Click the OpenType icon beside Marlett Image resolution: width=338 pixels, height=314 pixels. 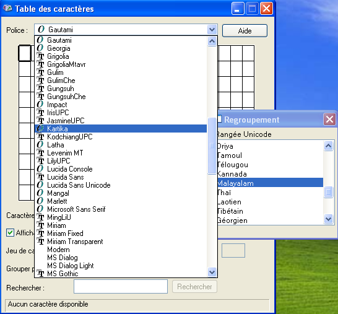(x=40, y=201)
